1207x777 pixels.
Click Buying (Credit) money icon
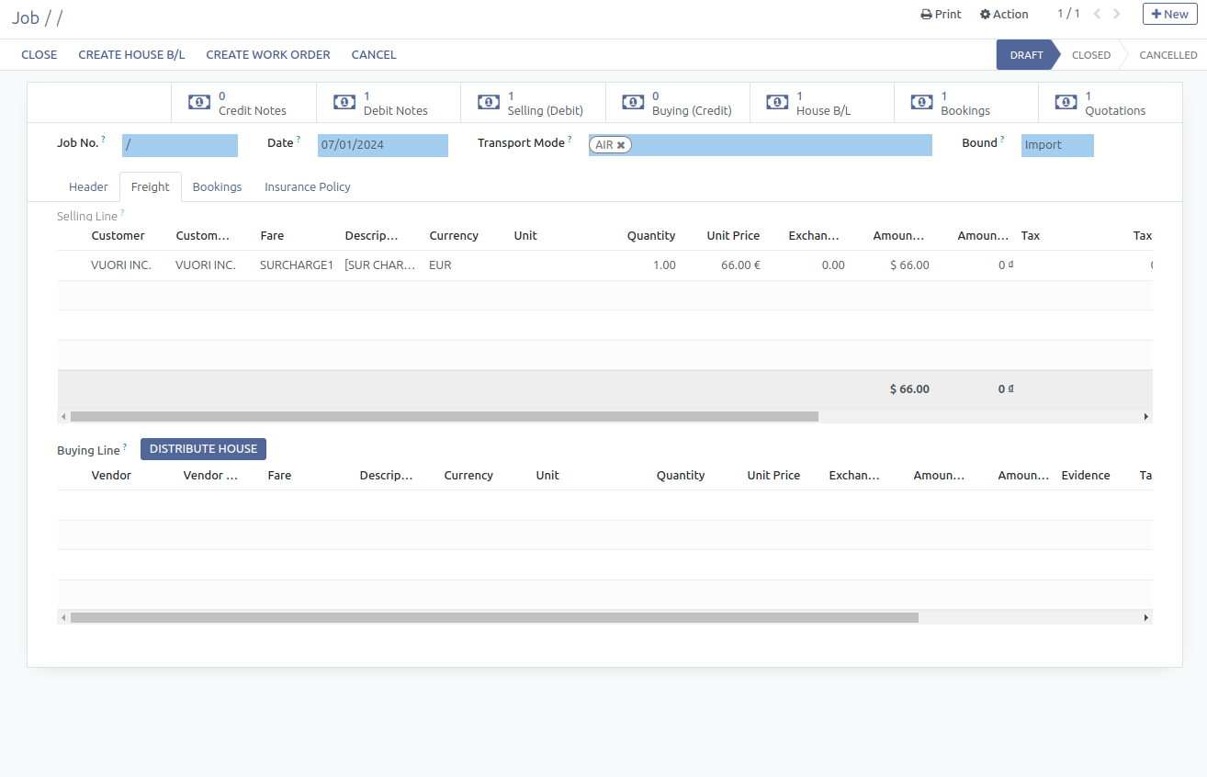pyautogui.click(x=632, y=103)
